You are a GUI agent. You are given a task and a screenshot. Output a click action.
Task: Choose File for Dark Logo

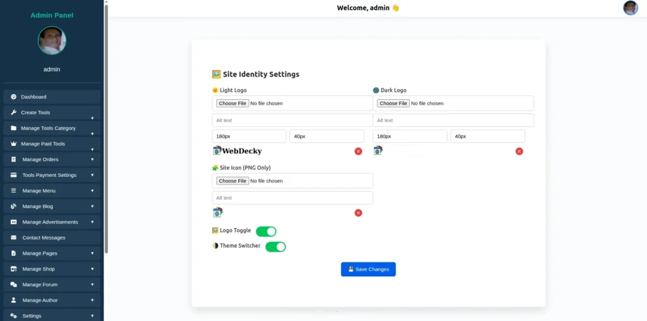coord(393,103)
